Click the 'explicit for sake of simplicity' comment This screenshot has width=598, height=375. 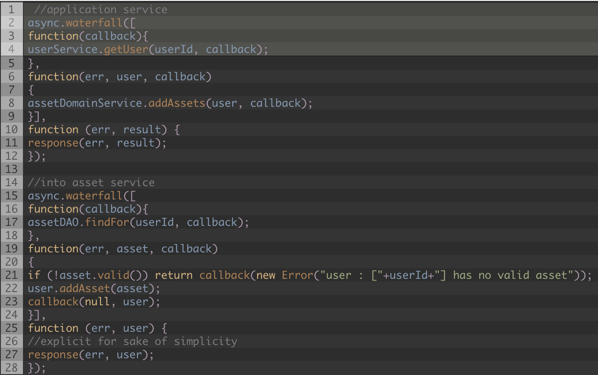(132, 341)
